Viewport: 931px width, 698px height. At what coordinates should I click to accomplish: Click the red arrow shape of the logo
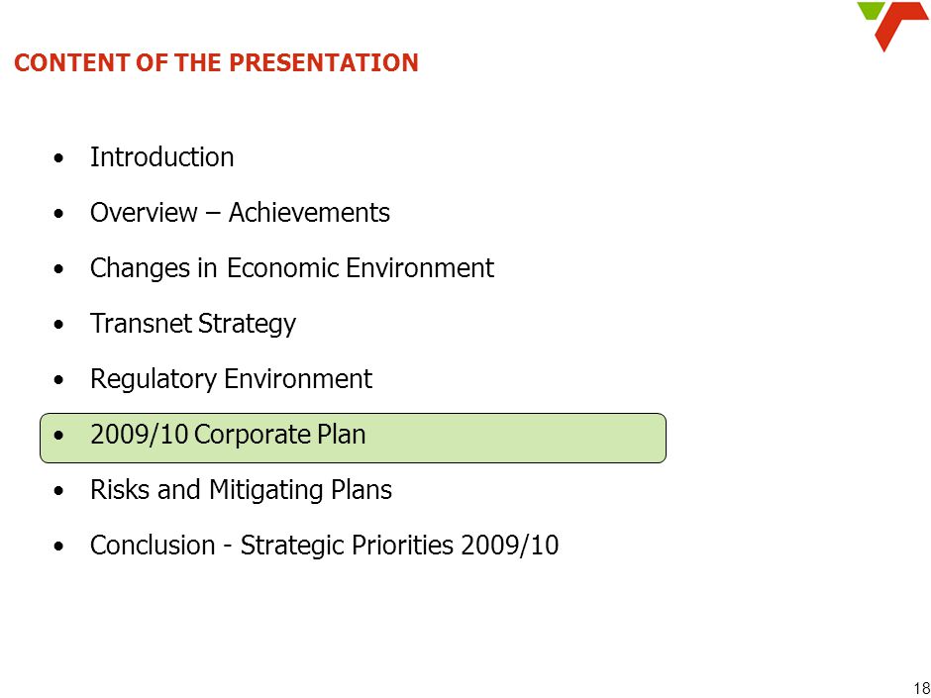point(901,27)
